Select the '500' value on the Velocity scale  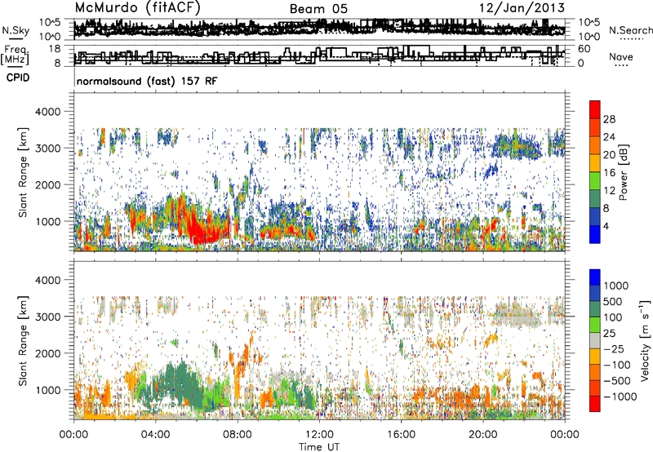tap(613, 301)
